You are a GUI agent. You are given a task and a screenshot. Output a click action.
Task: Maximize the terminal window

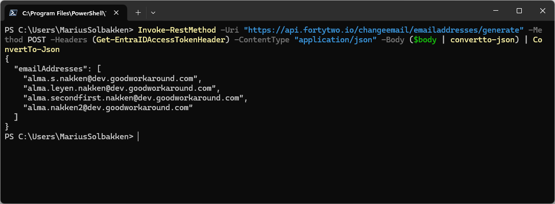(519, 11)
